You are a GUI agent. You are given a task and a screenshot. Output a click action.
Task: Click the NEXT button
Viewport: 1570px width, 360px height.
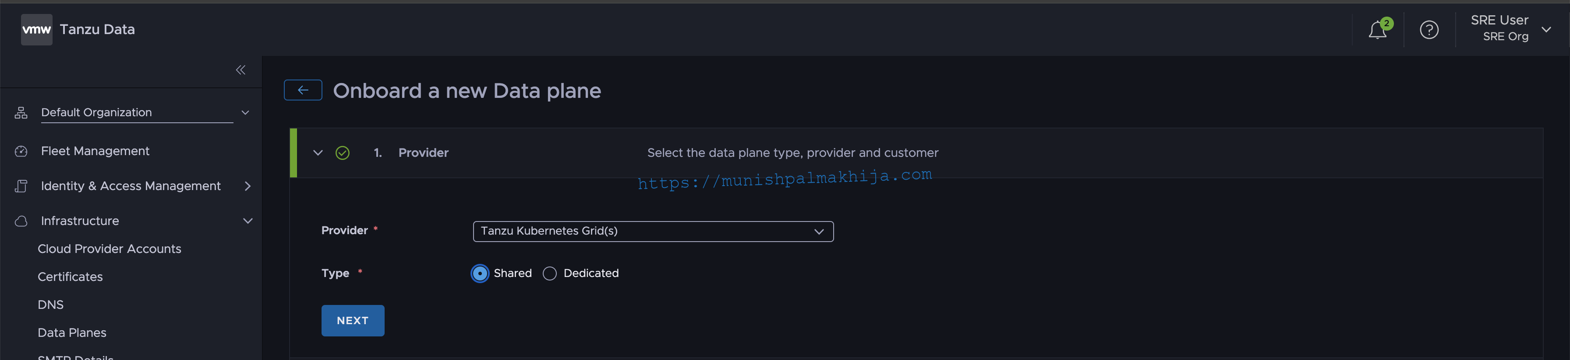coord(353,321)
